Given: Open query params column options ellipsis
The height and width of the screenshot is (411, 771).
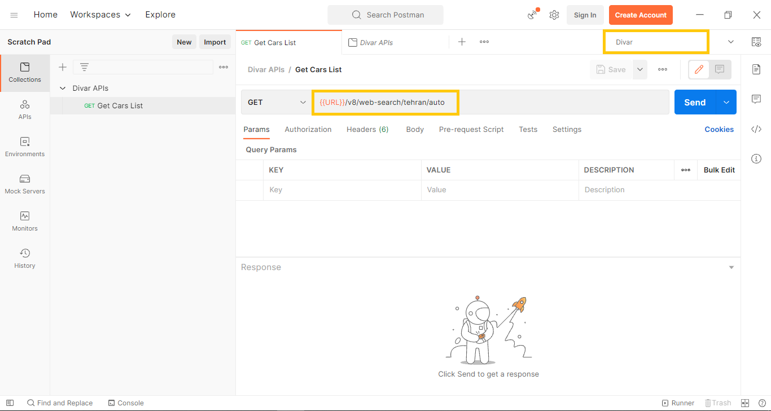Looking at the screenshot, I should (x=686, y=170).
